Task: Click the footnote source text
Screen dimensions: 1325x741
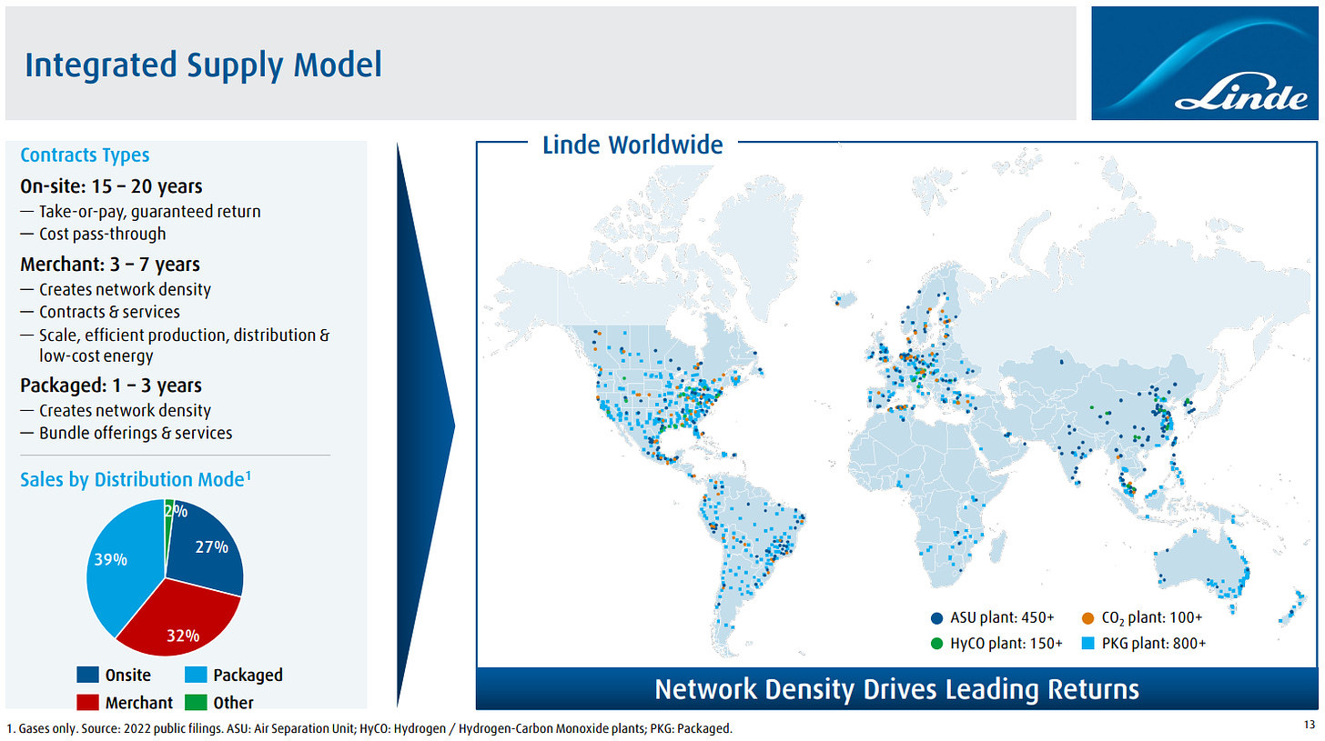Action: point(369,728)
